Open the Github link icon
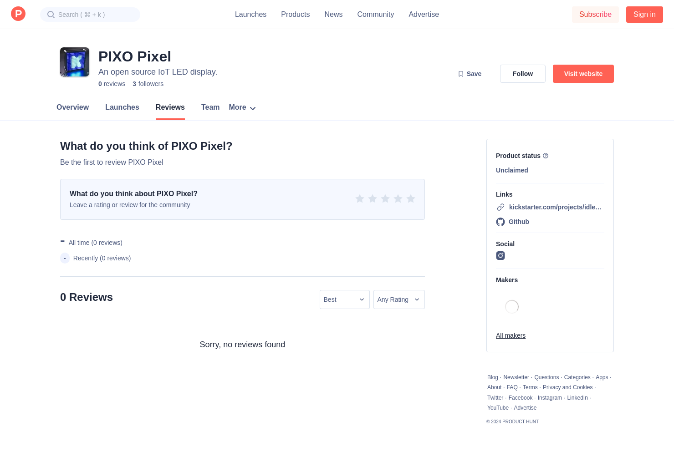 [500, 222]
